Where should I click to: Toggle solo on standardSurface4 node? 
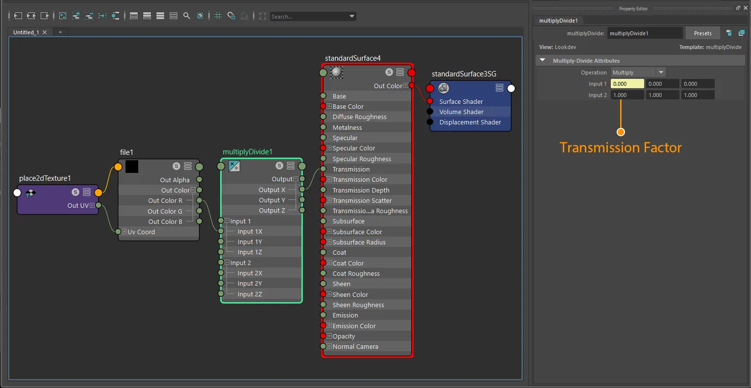point(389,72)
